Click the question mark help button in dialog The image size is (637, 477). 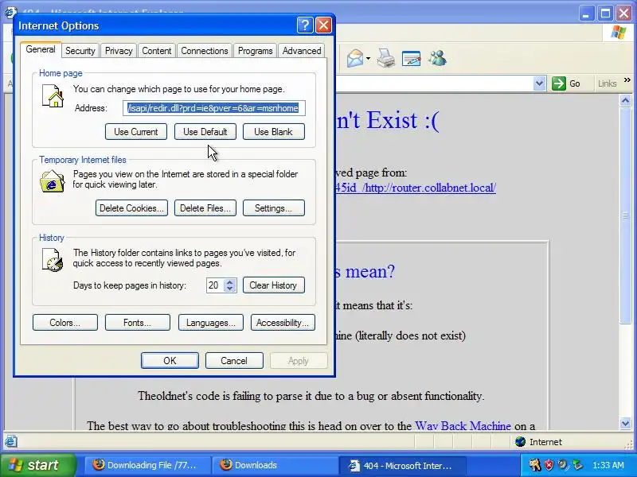click(305, 25)
